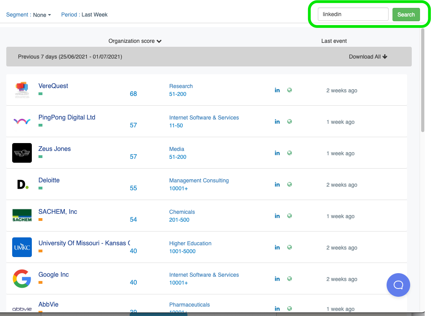Viewport: 431px width, 316px height.
Task: Click the Deloitte logo
Action: point(22,184)
